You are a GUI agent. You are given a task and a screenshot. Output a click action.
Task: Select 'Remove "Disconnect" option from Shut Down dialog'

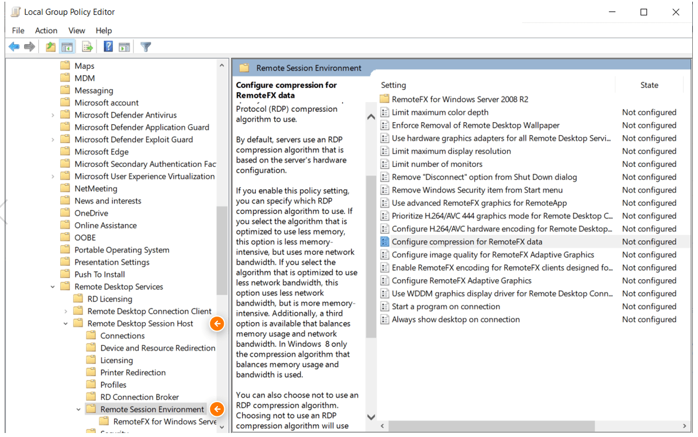coord(484,177)
